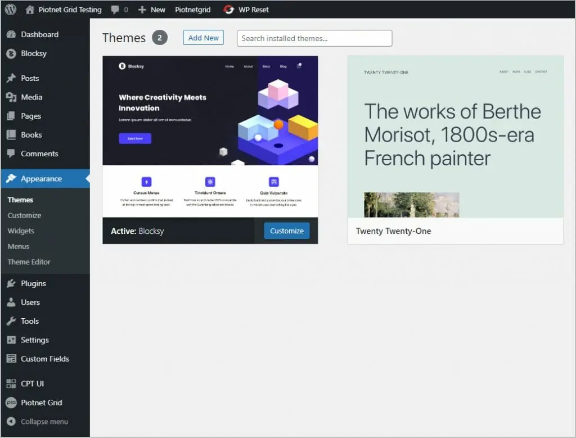Open the Widgets link under Appearance
Image resolution: width=576 pixels, height=438 pixels.
[21, 231]
